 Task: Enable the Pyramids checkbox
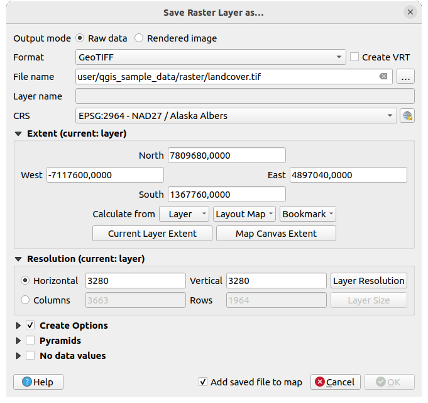tap(30, 341)
